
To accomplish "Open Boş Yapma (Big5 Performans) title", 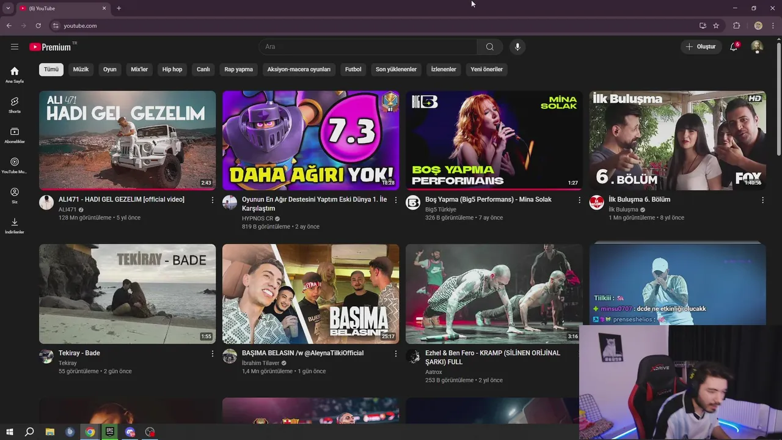I will 488,199.
